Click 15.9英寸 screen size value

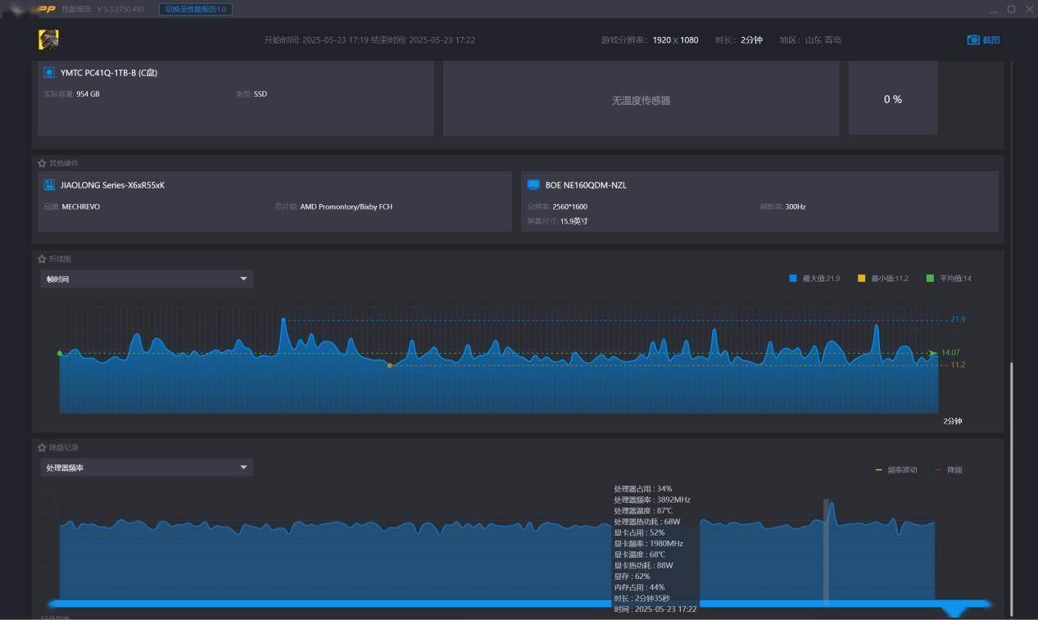[x=573, y=221]
